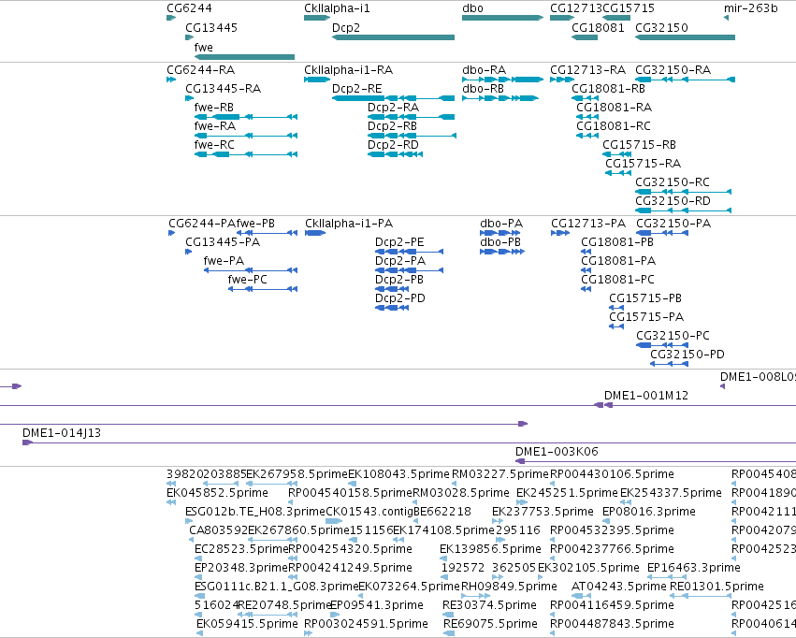Viewport: 796px width, 638px height.
Task: Select the 'RE01301.5prime' EST label
Action: click(716, 587)
